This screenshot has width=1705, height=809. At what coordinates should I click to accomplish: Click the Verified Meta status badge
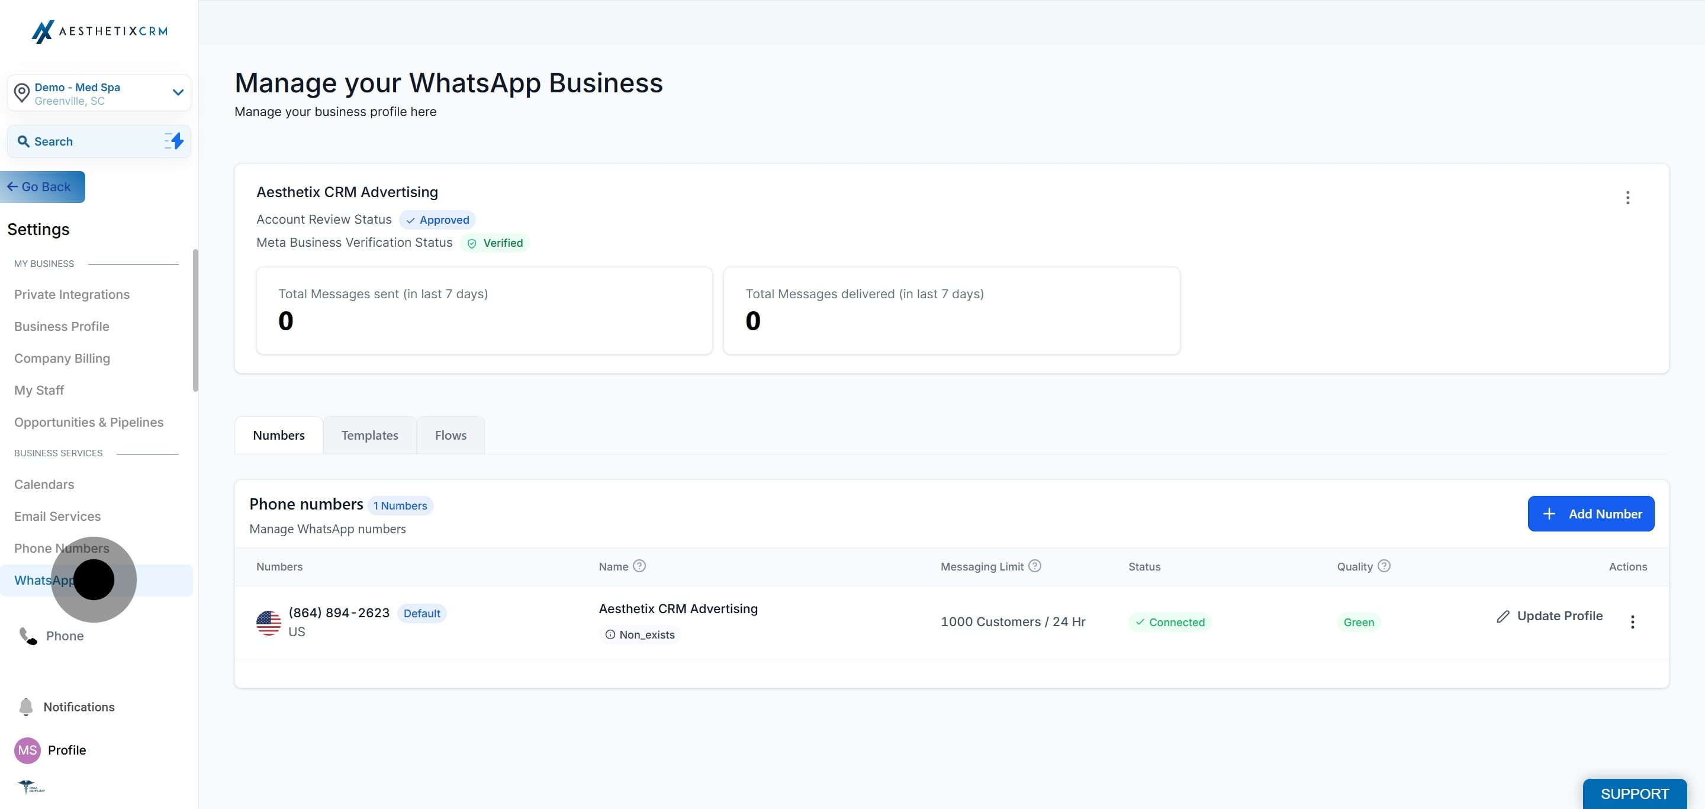tap(494, 243)
